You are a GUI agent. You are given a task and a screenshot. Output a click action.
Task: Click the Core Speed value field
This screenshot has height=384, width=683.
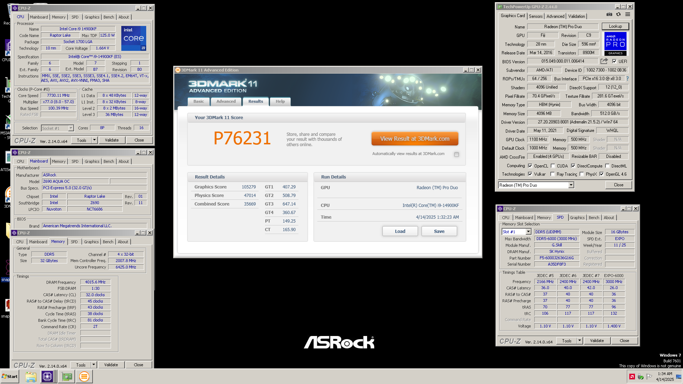[58, 95]
